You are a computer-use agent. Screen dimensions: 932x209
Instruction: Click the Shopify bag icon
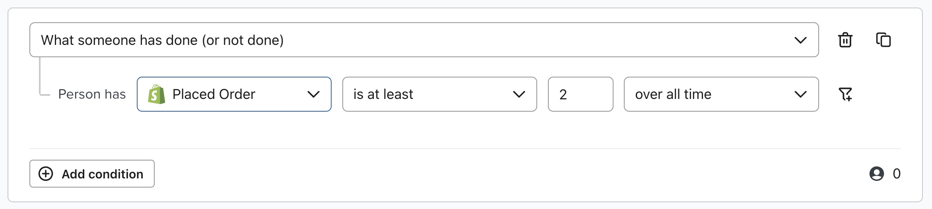point(156,94)
